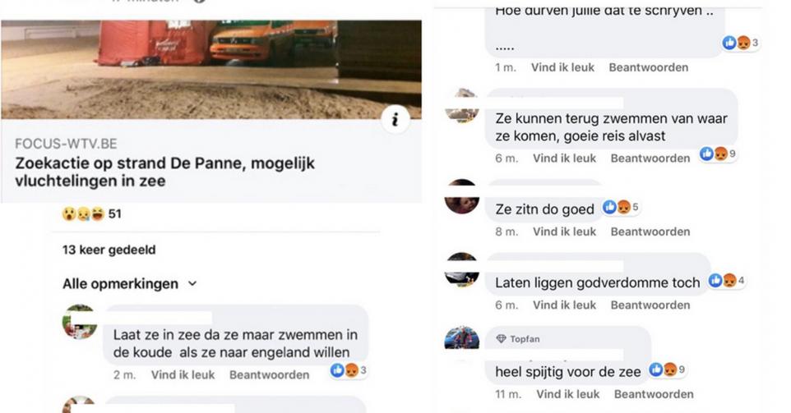
Task: Reply to the 'heel spijtig voor de zee' comment
Action: (x=654, y=394)
